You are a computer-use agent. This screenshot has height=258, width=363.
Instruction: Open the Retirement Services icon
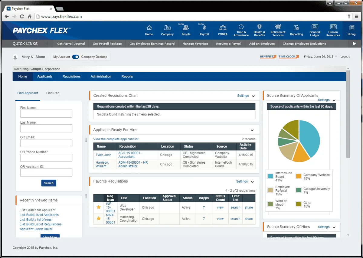point(278,27)
